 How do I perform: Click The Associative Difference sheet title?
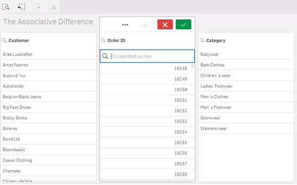48,22
